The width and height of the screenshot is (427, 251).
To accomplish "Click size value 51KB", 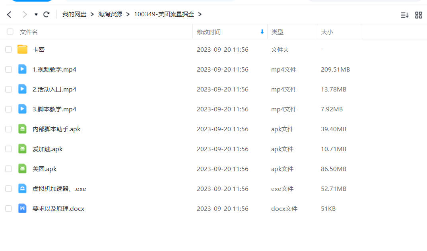I will (x=328, y=209).
